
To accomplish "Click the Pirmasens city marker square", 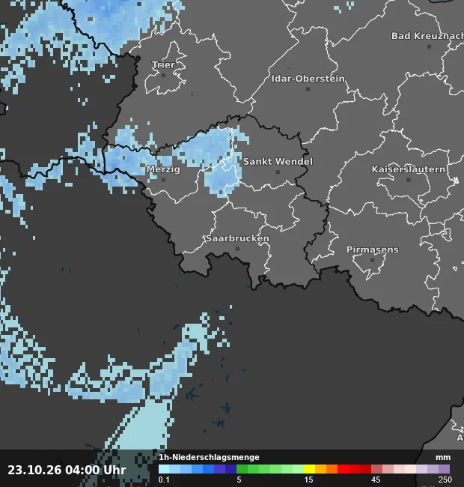I will click(373, 260).
